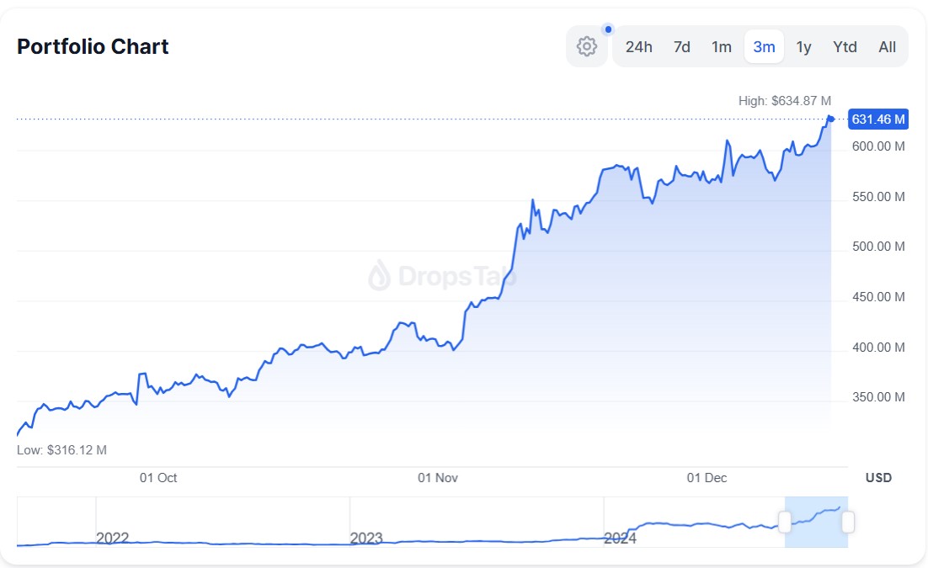Click the High: $634.87 M label
Image resolution: width=928 pixels, height=568 pixels.
pos(785,101)
